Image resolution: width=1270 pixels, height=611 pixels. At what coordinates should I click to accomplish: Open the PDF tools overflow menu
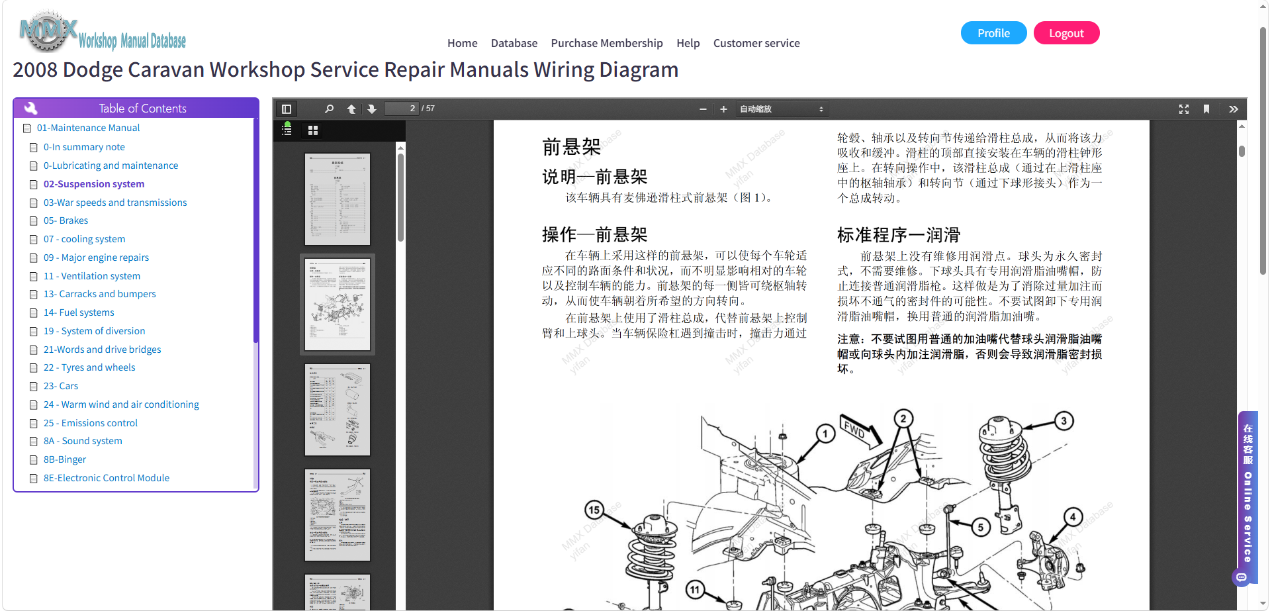tap(1234, 109)
